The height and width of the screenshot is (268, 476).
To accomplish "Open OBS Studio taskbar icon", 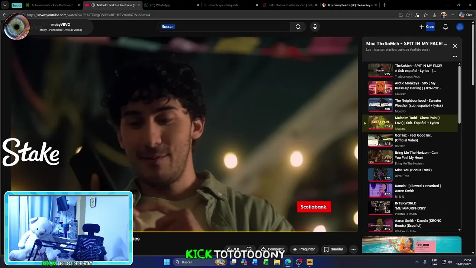I will (299, 262).
